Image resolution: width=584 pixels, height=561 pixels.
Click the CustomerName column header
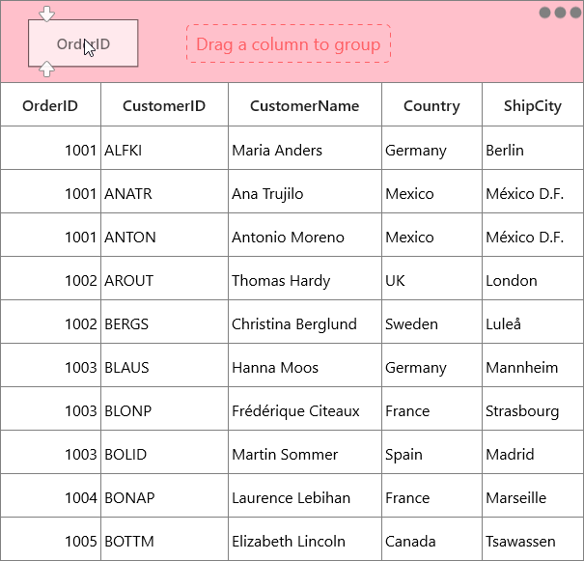click(305, 104)
